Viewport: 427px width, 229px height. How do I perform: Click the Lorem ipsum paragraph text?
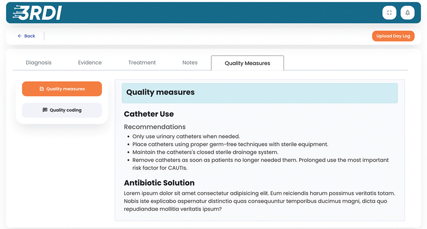click(259, 201)
